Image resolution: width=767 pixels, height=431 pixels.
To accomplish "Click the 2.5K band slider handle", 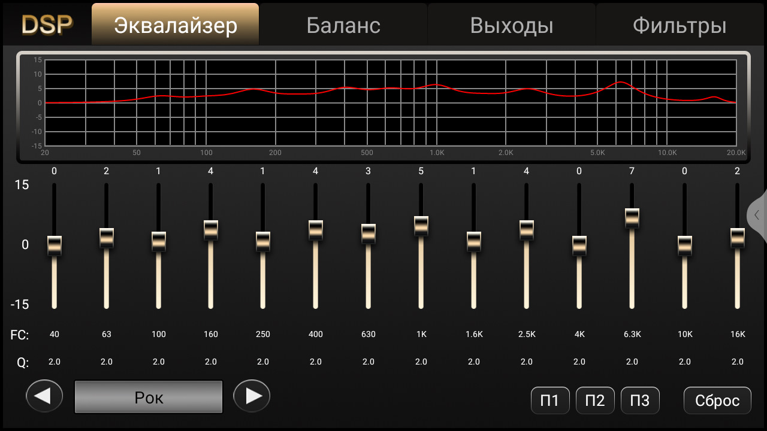I will click(527, 230).
